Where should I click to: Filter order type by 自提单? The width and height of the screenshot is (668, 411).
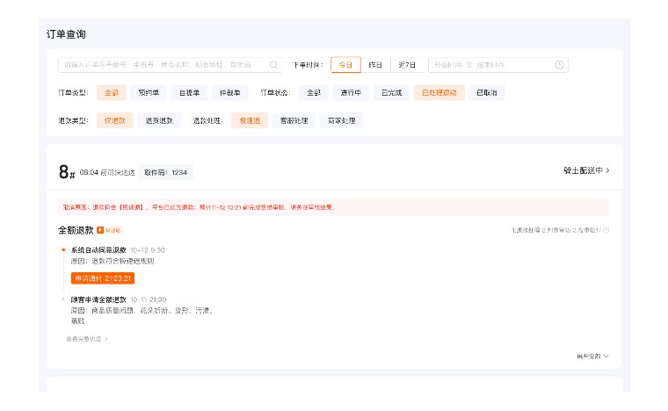(x=189, y=92)
